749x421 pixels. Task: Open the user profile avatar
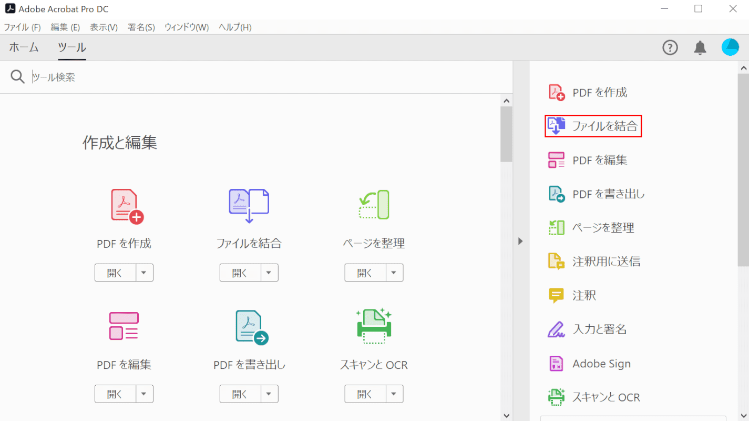click(x=730, y=47)
